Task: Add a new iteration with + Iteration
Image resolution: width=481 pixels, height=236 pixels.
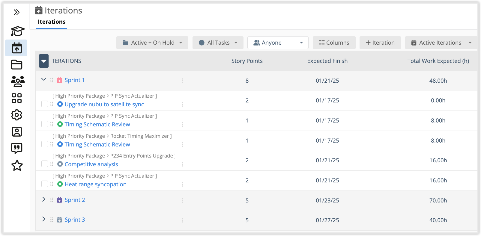Action: (x=380, y=43)
